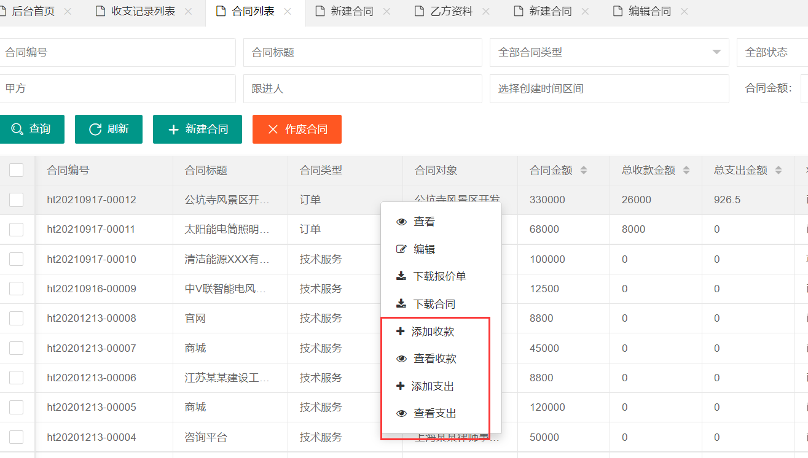The width and height of the screenshot is (808, 458).
Task: Check the row for ht20210917-00011
Action: click(x=17, y=229)
